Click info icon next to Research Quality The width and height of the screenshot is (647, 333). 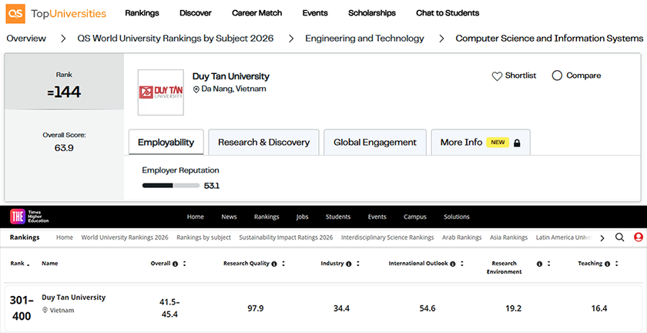coord(274,264)
